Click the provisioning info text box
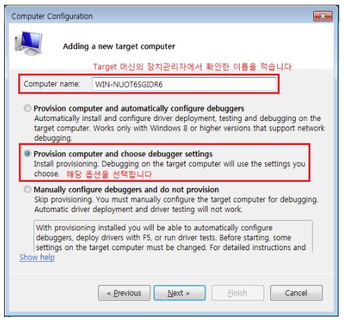 pos(173,237)
